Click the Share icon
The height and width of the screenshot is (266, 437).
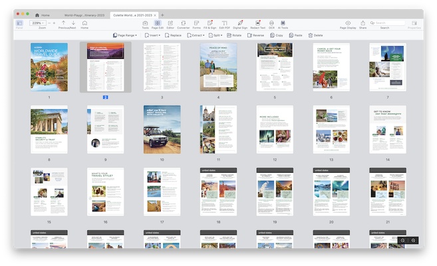363,23
